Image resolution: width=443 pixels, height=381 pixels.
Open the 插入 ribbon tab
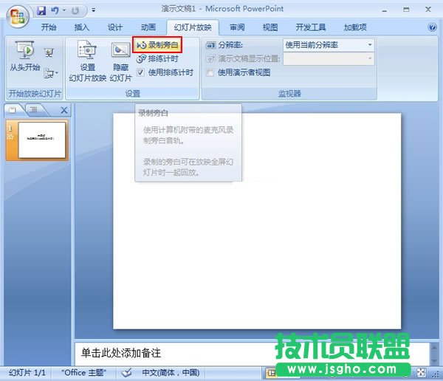tap(82, 27)
